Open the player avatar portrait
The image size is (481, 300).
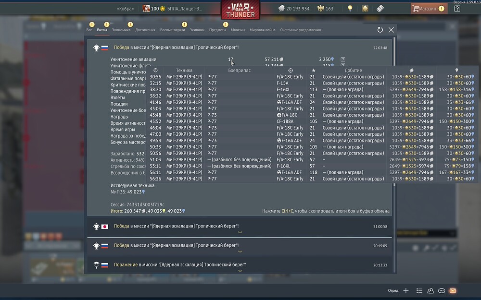[x=146, y=9]
